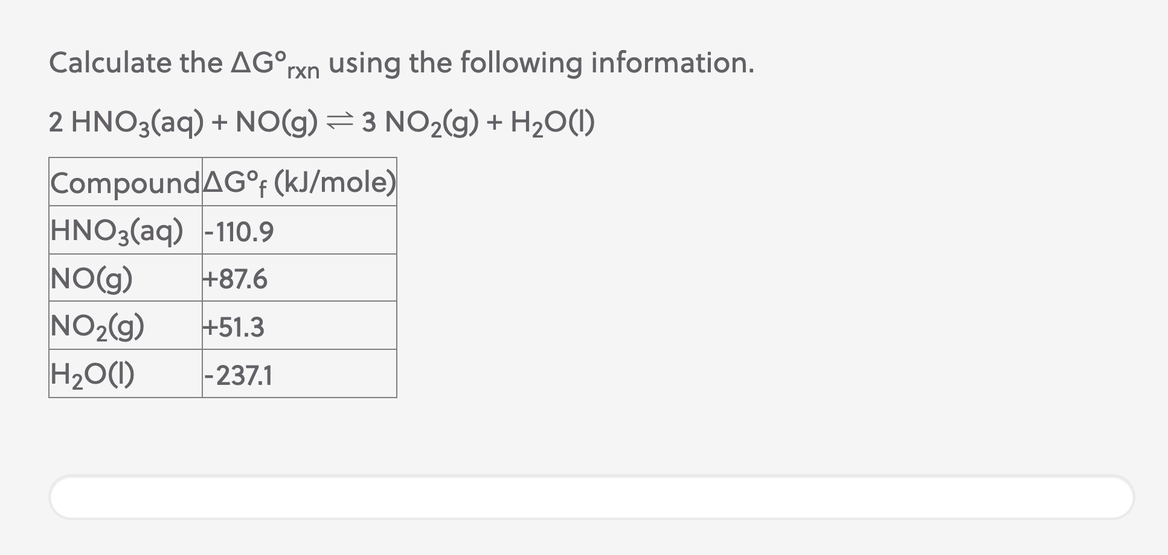Image resolution: width=1168 pixels, height=555 pixels.
Task: Click the ΔG°f (kJ/mole) column header
Action: [x=298, y=182]
